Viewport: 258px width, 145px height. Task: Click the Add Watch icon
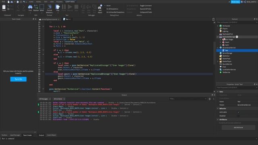[x=100, y=7]
